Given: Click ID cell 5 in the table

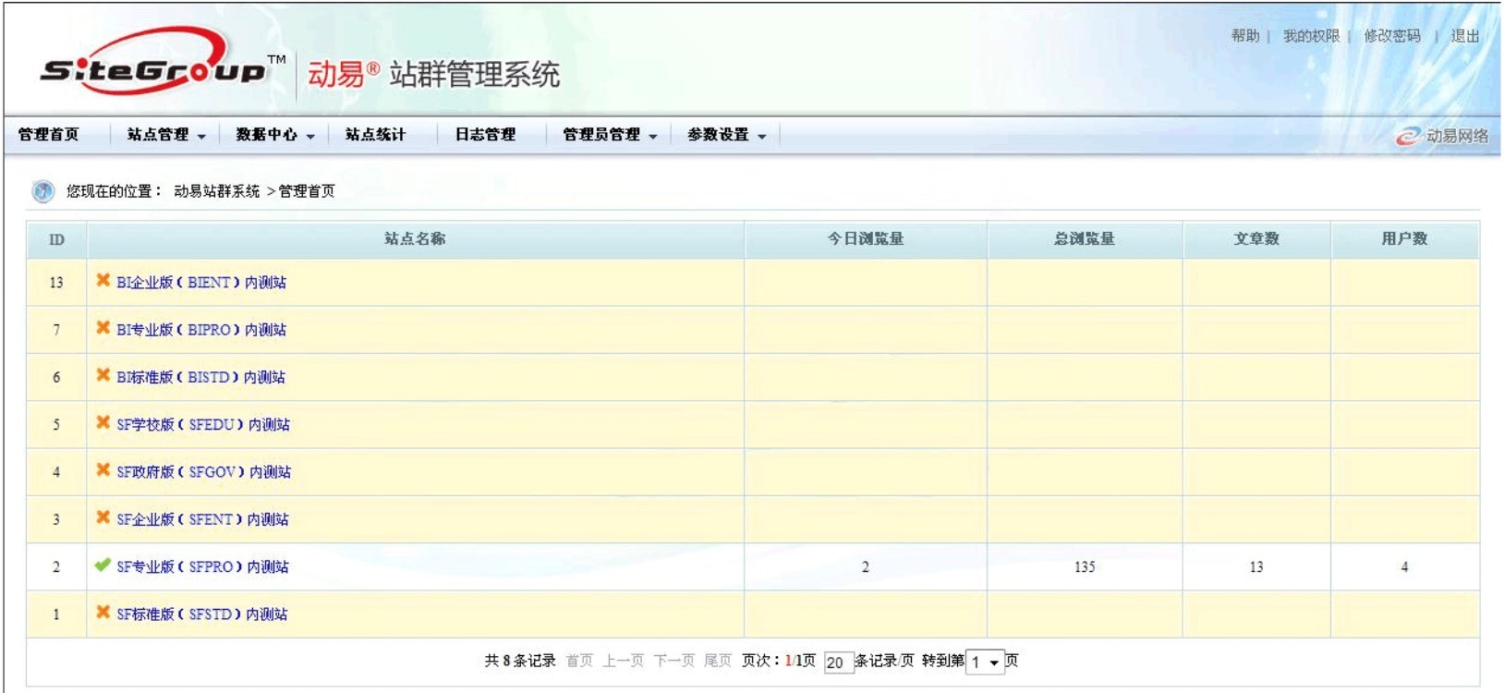Looking at the screenshot, I should click(56, 425).
